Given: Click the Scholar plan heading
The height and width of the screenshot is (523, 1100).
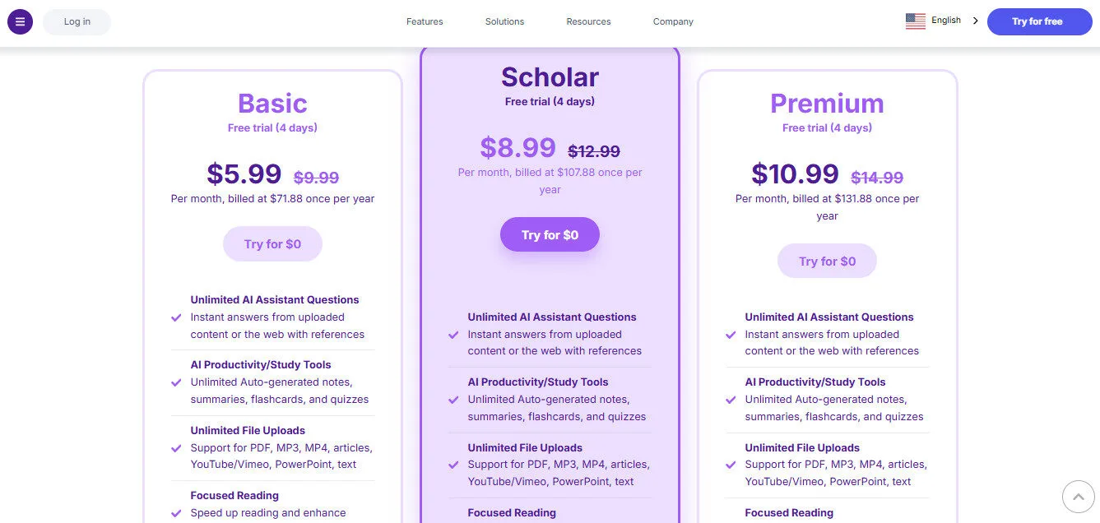Looking at the screenshot, I should [x=550, y=76].
